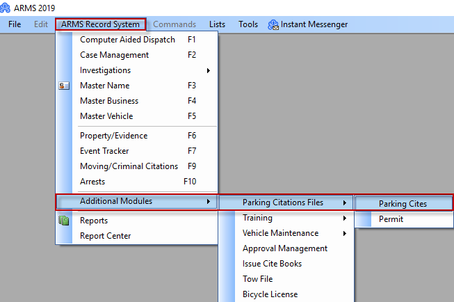Select Master Name menu entry
This screenshot has width=454, height=302.
pos(137,86)
